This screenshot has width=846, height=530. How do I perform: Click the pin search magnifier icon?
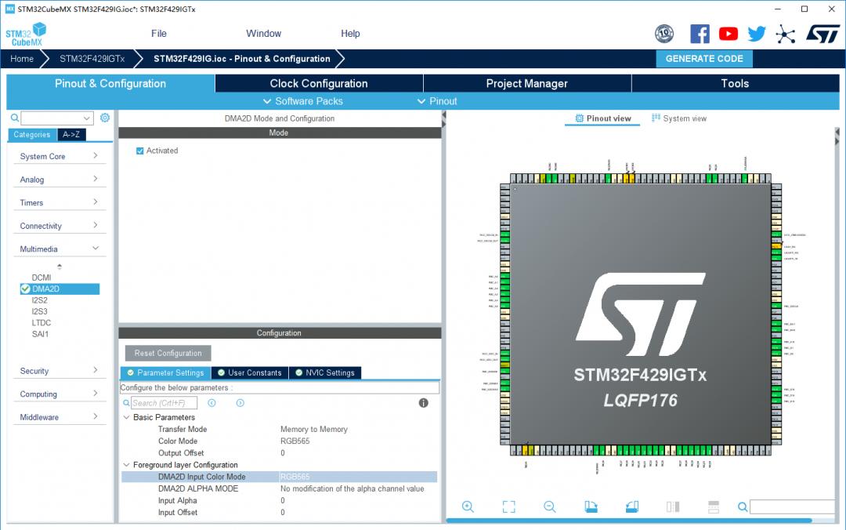point(743,506)
